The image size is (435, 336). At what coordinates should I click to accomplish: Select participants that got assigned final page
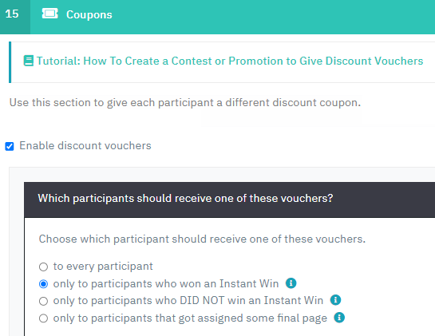[x=43, y=318]
